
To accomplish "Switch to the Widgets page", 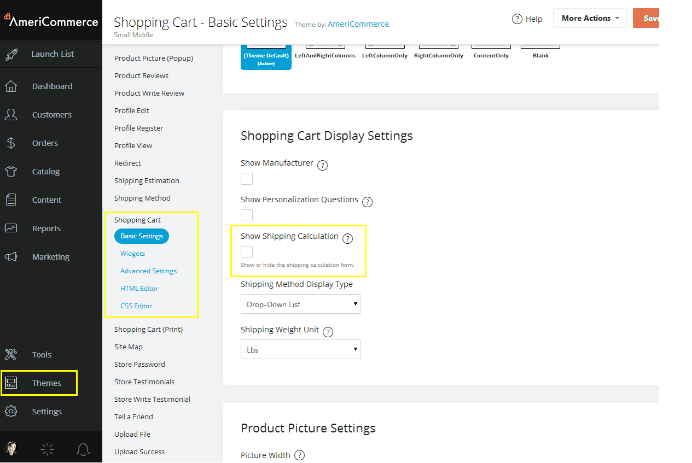I will (x=132, y=253).
